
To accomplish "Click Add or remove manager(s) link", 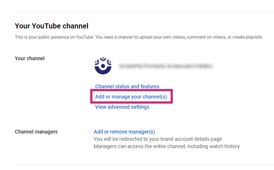I will pyautogui.click(x=125, y=132).
